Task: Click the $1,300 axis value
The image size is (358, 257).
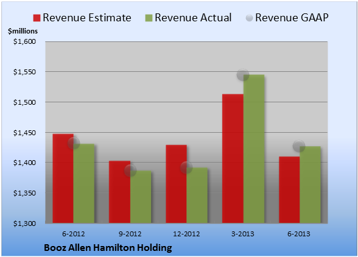Action: point(24,224)
